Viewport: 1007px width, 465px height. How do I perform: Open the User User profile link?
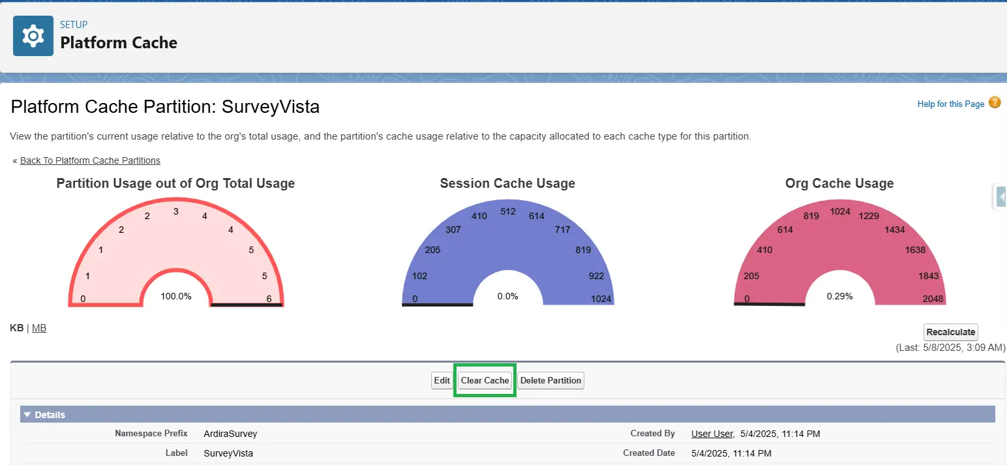click(712, 434)
